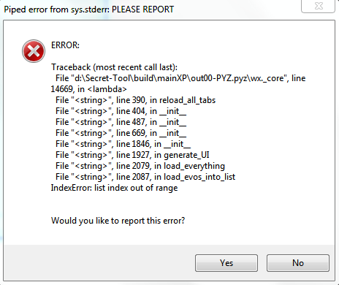
Task: Click the dialog title 'Piped error from sys.stderr'
Action: [x=56, y=9]
